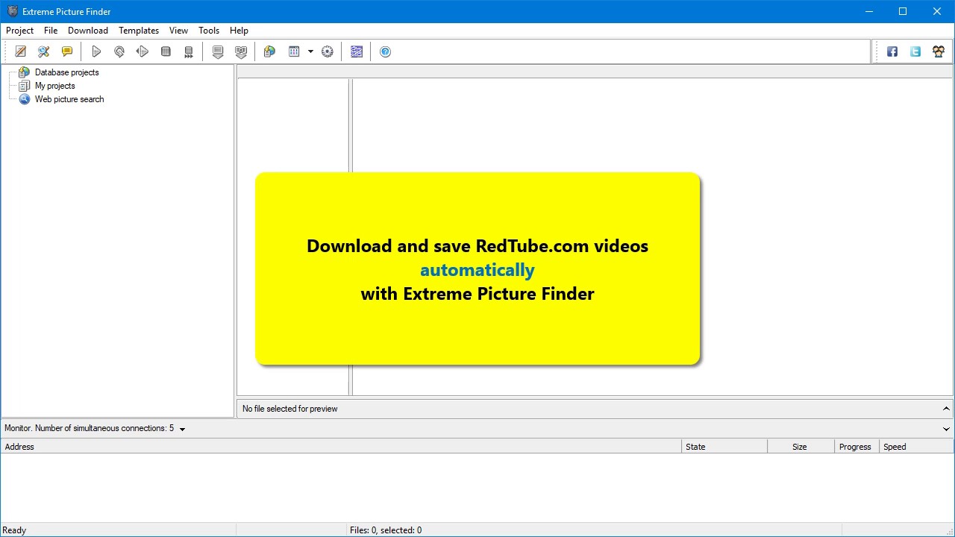Collapse the preview panel chevron

pos(946,409)
